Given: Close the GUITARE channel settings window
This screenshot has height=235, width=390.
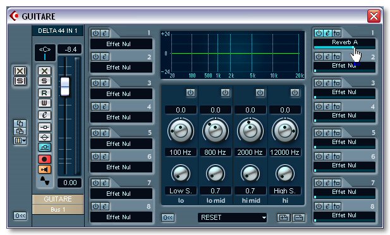Looking at the screenshot, I should [374, 16].
